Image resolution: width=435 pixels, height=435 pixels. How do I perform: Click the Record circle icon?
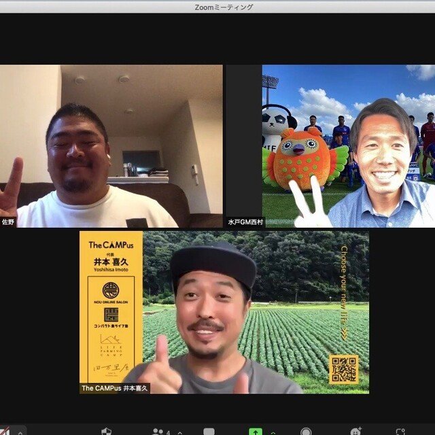[x=306, y=432]
